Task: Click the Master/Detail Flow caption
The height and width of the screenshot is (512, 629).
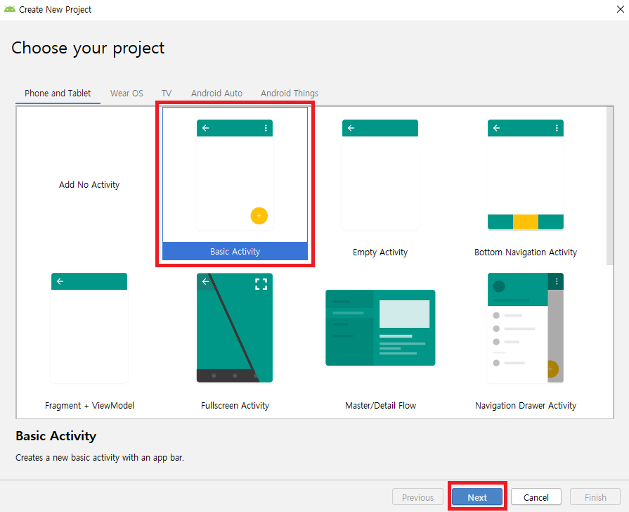Action: tap(380, 406)
